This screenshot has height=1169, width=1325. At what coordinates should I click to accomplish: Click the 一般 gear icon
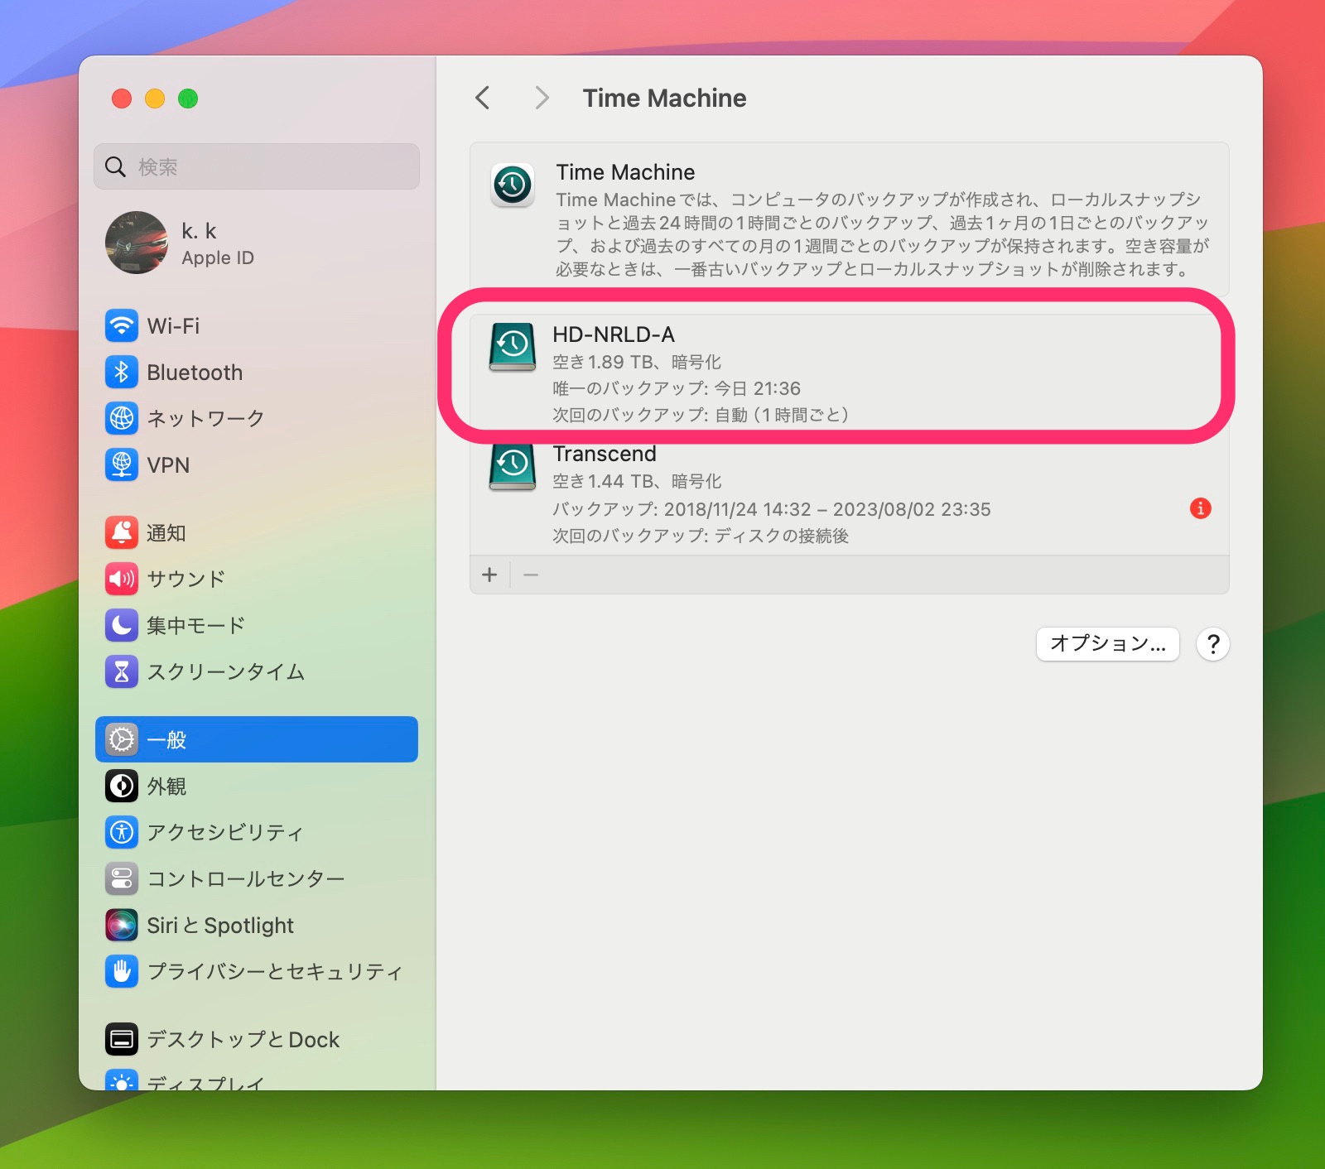(122, 739)
